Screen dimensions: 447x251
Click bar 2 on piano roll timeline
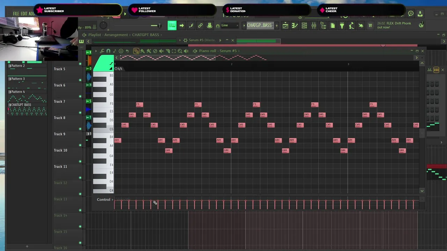click(x=231, y=64)
